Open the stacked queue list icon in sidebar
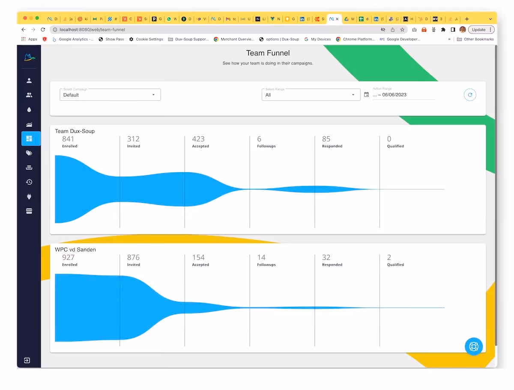 [29, 168]
